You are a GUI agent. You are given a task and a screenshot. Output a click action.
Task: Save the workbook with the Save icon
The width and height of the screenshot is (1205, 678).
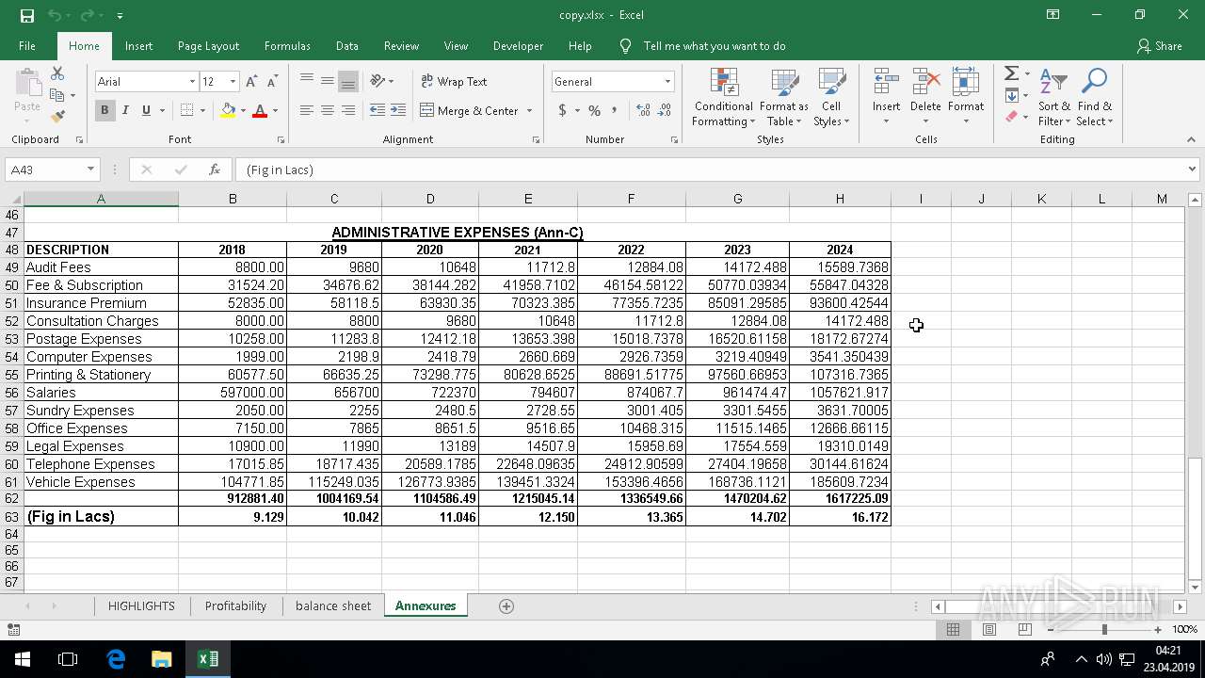[x=26, y=15]
